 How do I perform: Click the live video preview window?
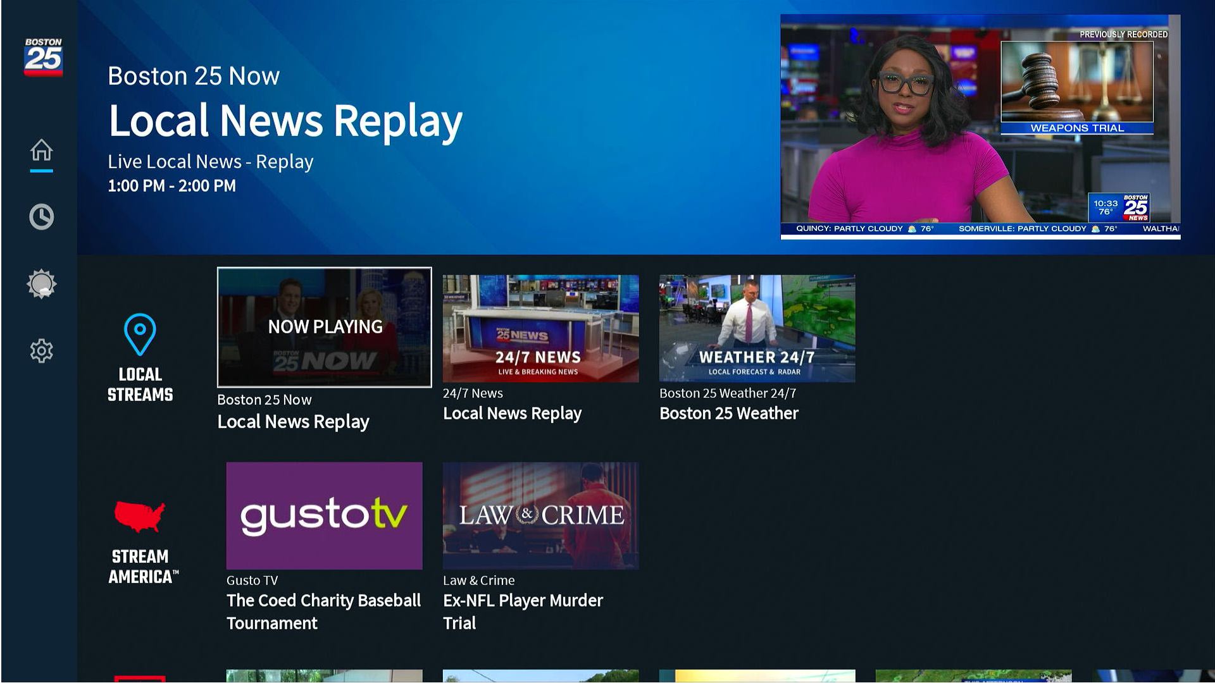point(980,126)
